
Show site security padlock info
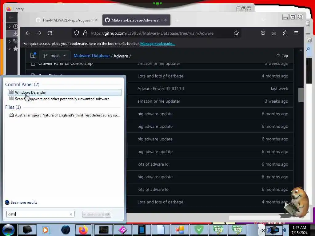[85, 33]
